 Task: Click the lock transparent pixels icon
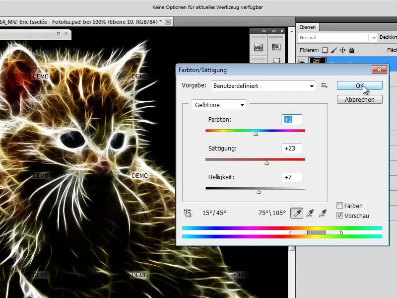click(x=325, y=50)
